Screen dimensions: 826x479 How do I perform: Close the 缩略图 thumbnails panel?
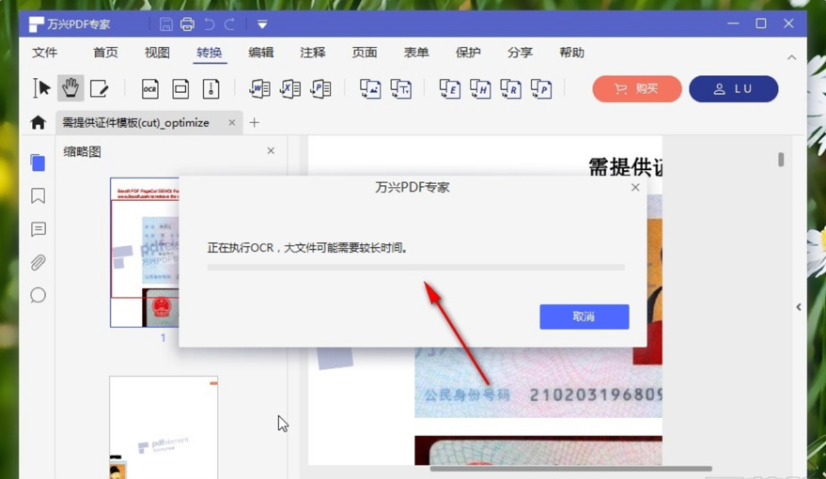click(271, 151)
